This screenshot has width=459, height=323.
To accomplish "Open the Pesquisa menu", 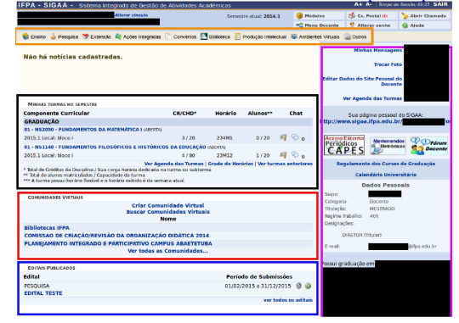I will [64, 36].
